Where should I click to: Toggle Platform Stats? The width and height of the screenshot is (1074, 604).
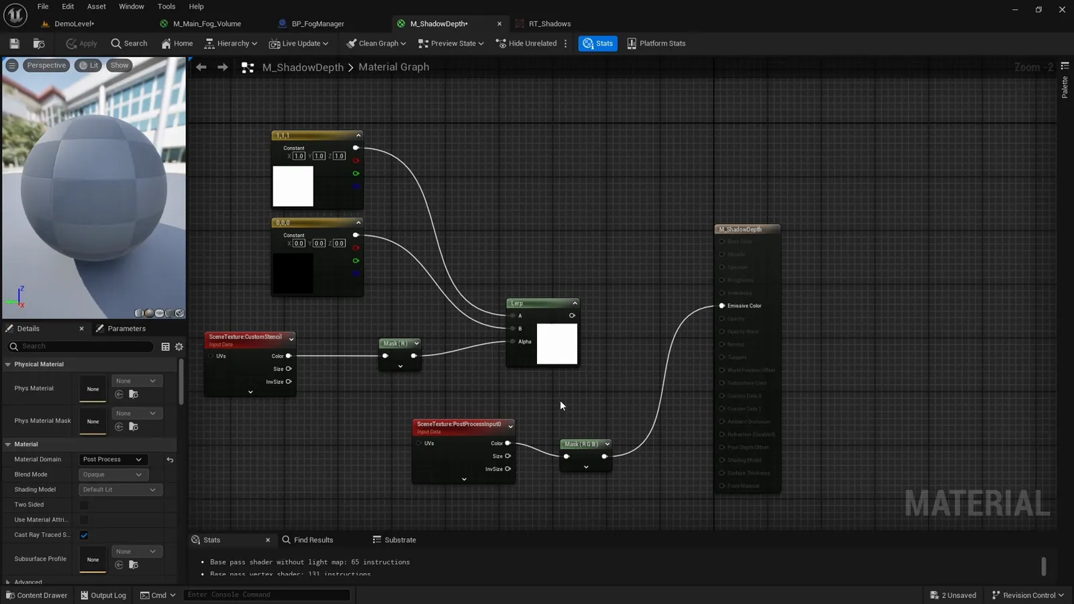[x=656, y=44]
